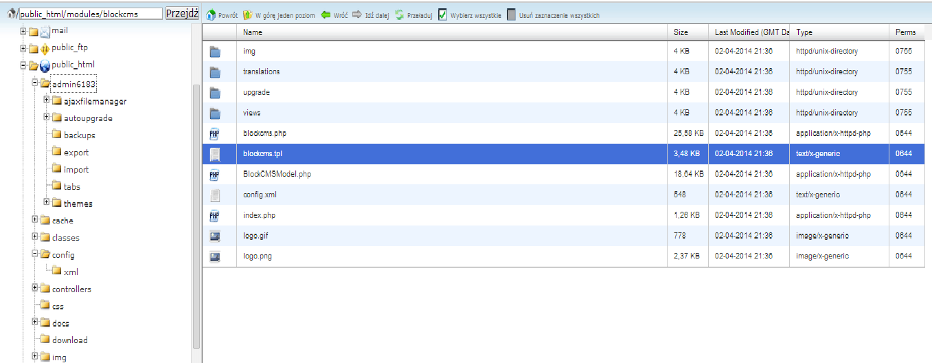Open the css folder in tree

[x=58, y=307]
